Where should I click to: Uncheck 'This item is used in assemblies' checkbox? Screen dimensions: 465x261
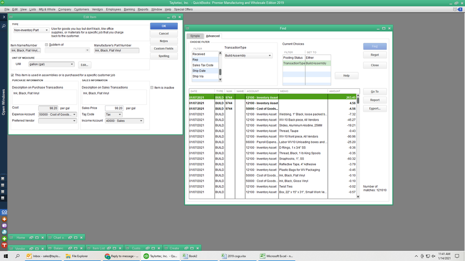[13, 75]
